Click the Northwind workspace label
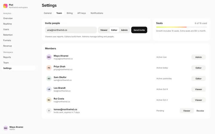 point(18,7)
